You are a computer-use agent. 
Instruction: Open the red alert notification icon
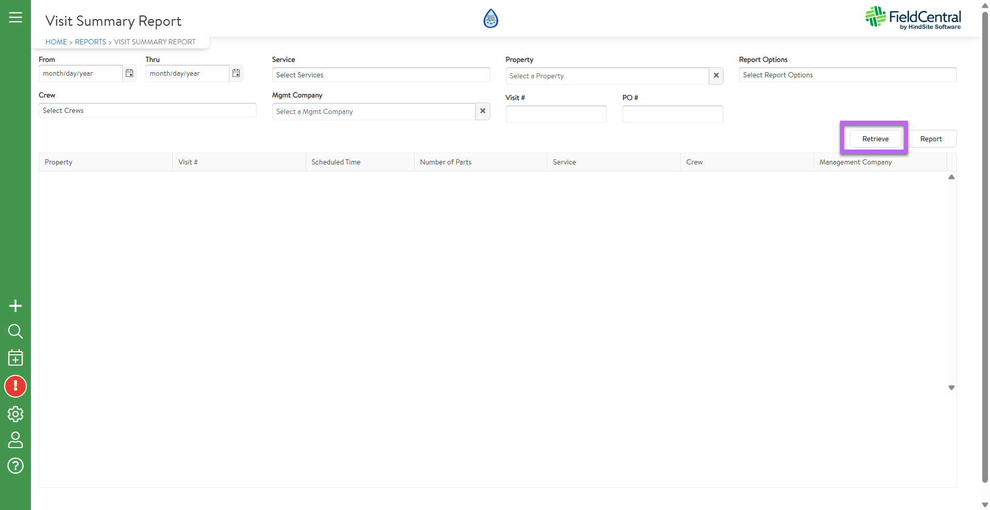pyautogui.click(x=15, y=386)
